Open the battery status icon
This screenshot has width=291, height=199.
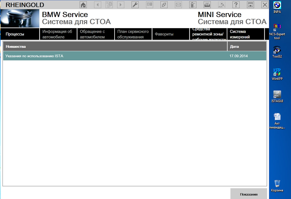193,5
